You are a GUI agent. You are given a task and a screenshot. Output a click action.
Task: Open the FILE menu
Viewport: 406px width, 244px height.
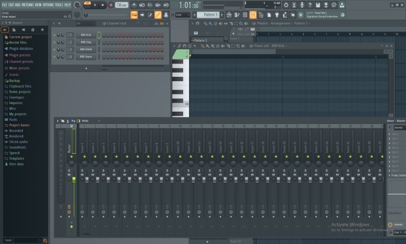click(5, 5)
